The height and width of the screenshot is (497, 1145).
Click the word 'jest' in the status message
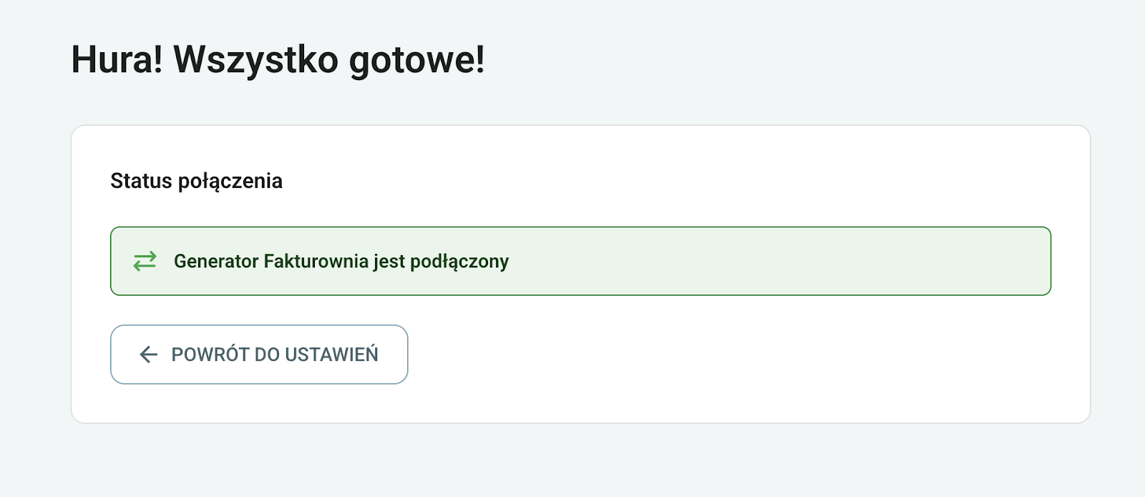coord(389,262)
